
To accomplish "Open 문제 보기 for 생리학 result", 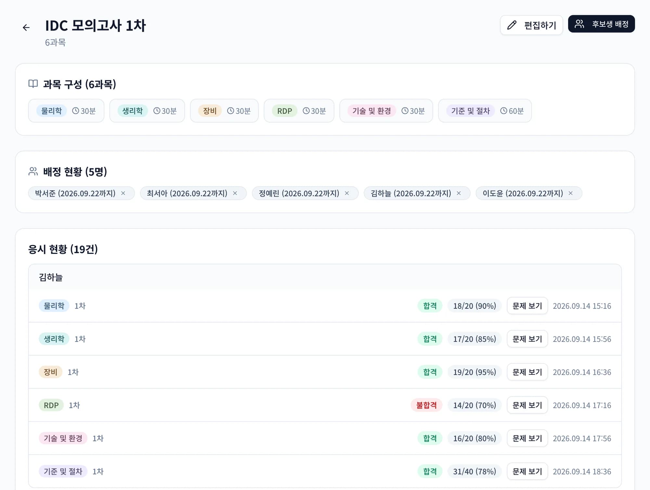I will coord(527,339).
